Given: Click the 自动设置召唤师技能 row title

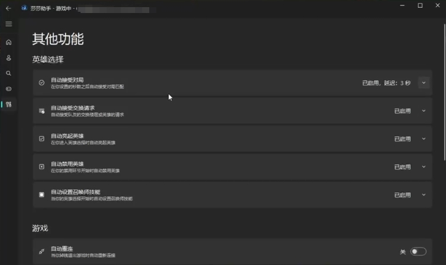Looking at the screenshot, I should (75, 192).
